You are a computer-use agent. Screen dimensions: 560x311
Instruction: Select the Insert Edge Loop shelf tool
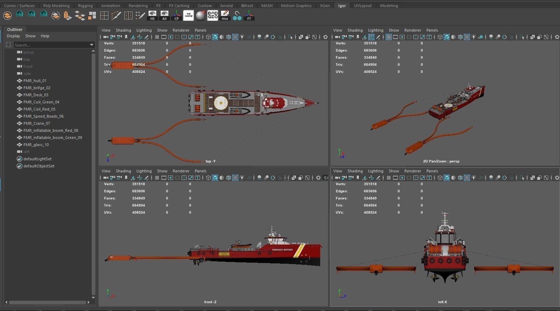pos(104,15)
